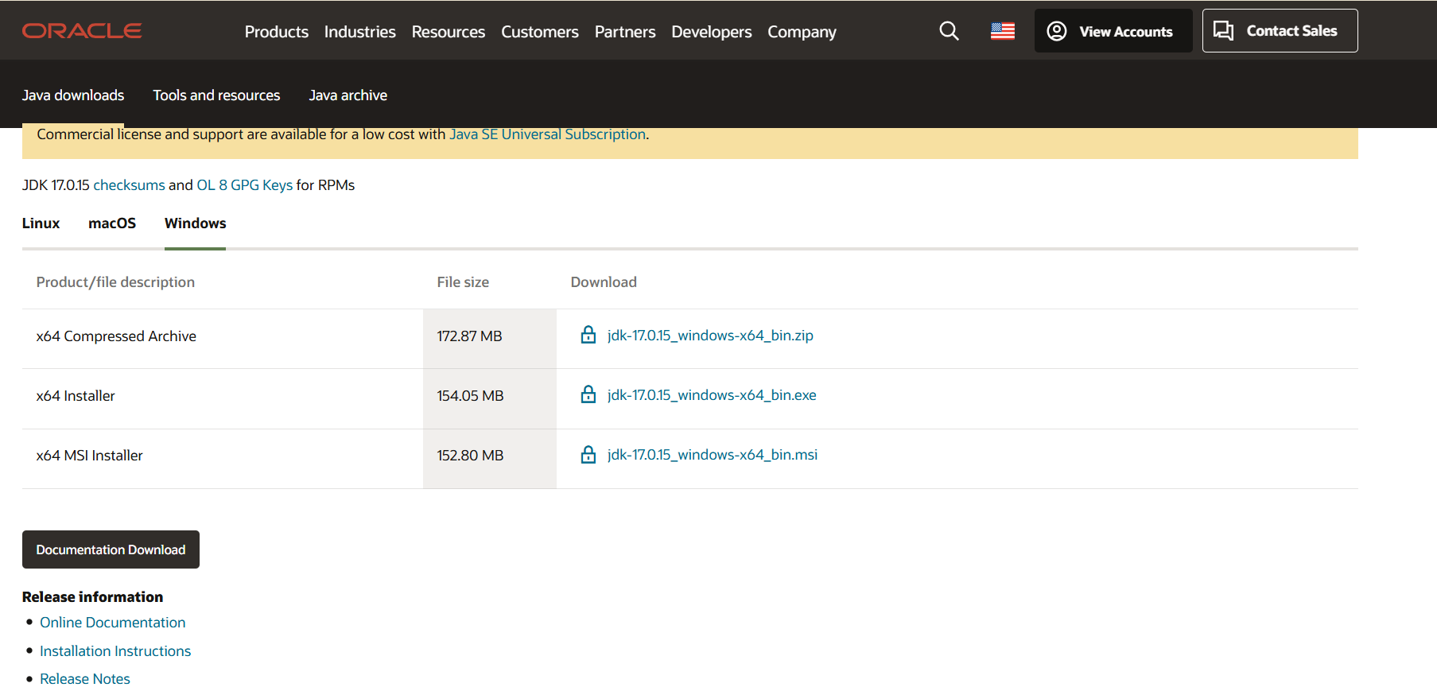Go to Java downloads section
Viewport: 1437px width, 695px height.
73,95
